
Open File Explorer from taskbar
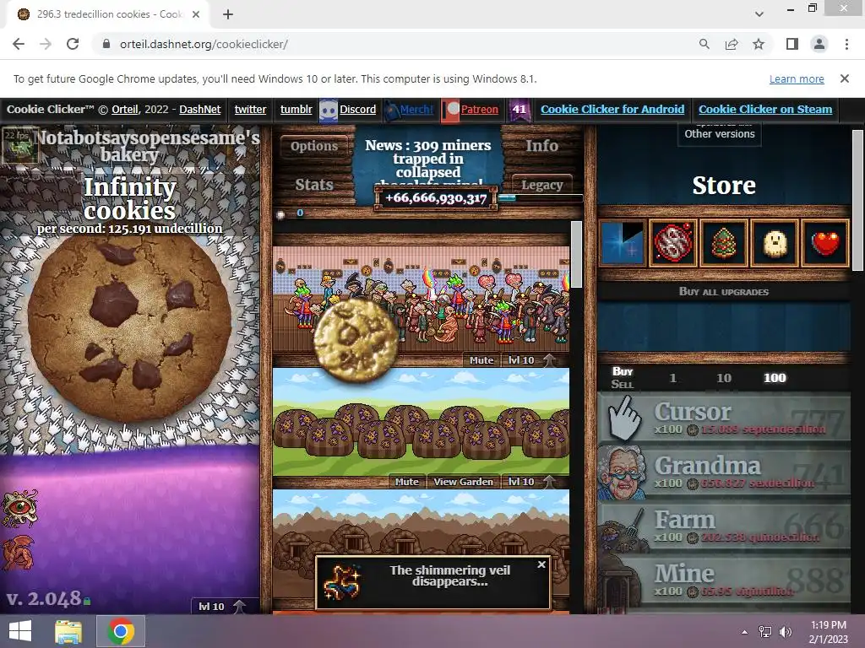tap(68, 631)
